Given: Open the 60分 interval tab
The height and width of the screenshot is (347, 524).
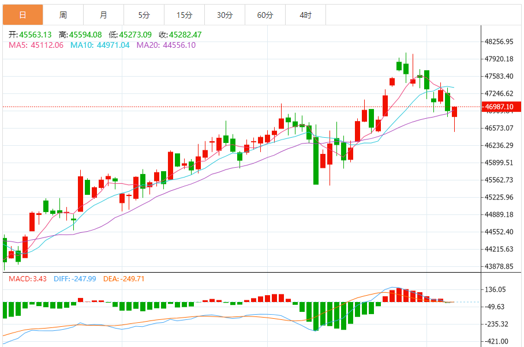Looking at the screenshot, I should (265, 14).
